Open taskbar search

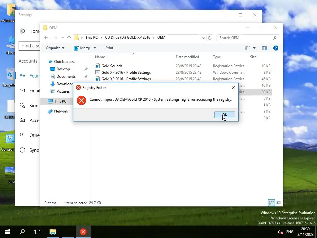(22, 232)
